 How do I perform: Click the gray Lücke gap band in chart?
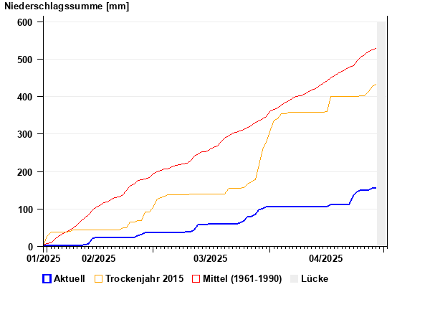coord(381,133)
